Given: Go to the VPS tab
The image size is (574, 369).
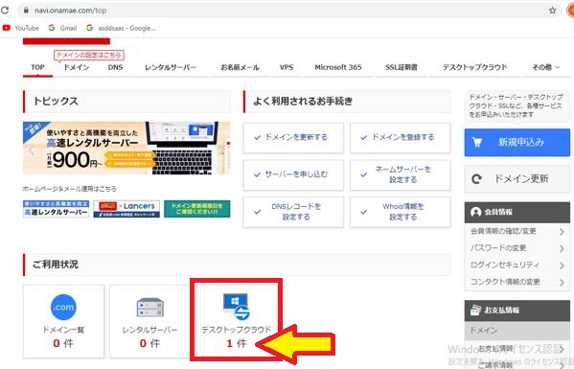Looking at the screenshot, I should click(x=287, y=67).
